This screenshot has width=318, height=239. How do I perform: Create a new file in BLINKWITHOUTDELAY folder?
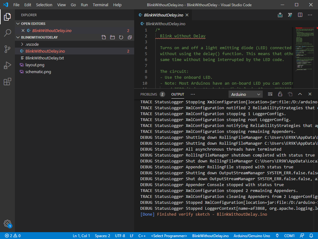click(x=104, y=37)
